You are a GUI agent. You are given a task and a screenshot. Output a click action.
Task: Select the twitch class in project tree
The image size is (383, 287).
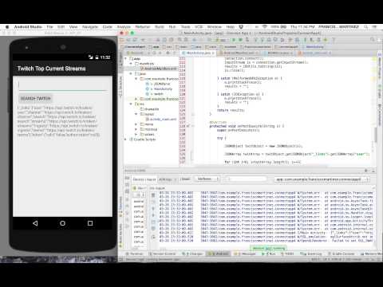point(155,94)
